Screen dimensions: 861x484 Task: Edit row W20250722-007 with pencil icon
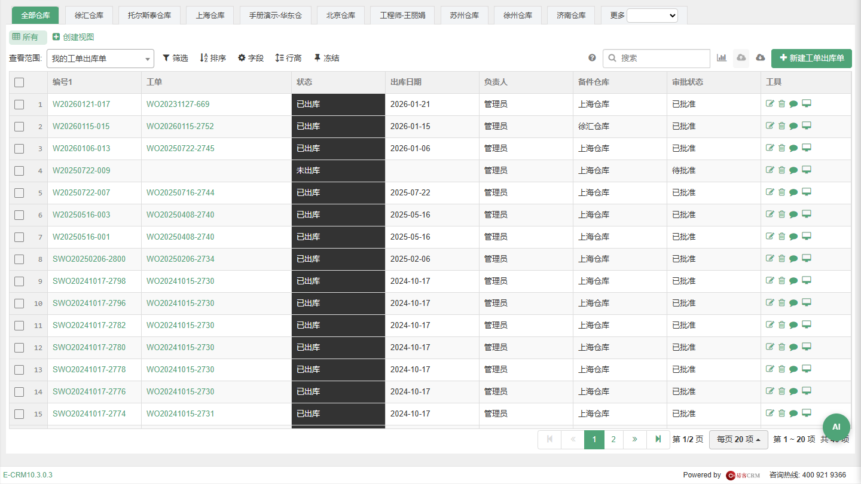(x=770, y=192)
